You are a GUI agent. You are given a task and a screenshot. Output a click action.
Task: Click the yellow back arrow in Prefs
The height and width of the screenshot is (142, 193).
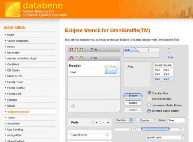pyautogui.click(x=93, y=122)
